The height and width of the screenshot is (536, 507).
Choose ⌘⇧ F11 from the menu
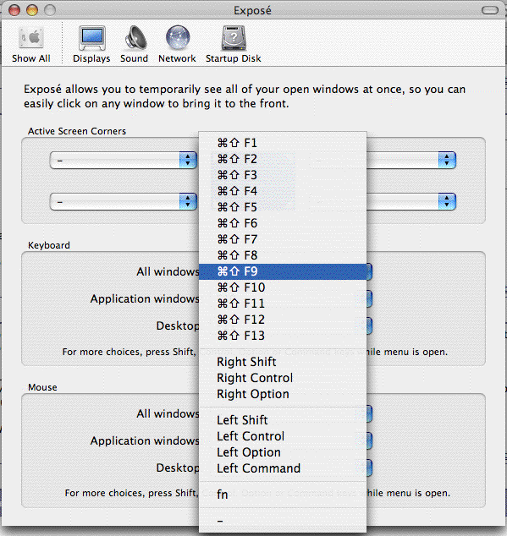point(283,304)
